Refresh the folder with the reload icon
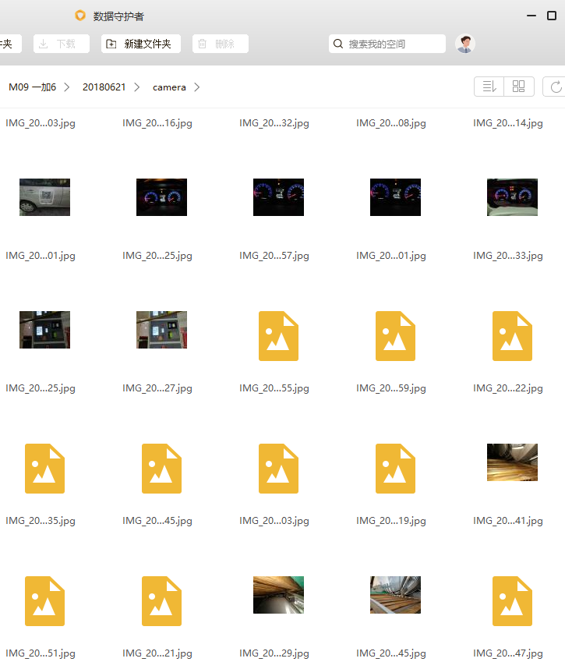 (x=556, y=87)
